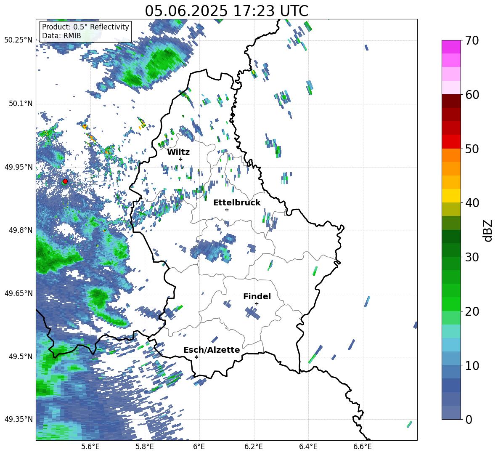Click the colorbar tick label 60
The width and height of the screenshot is (498, 455).
(472, 95)
